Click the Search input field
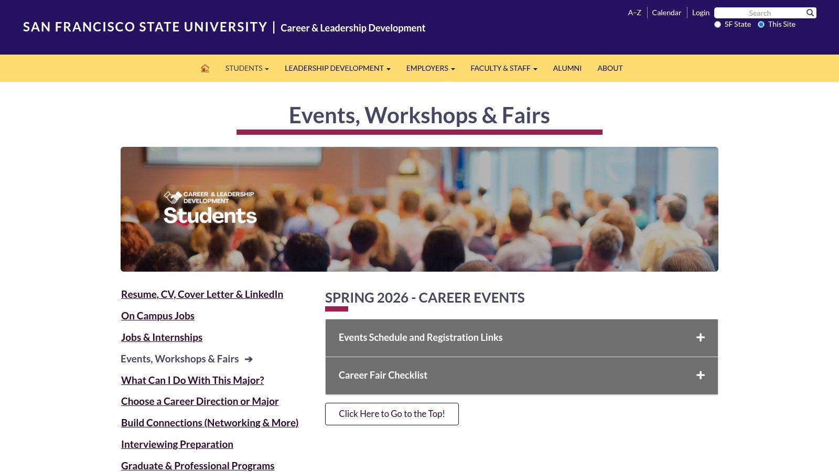The width and height of the screenshot is (839, 472). [760, 13]
